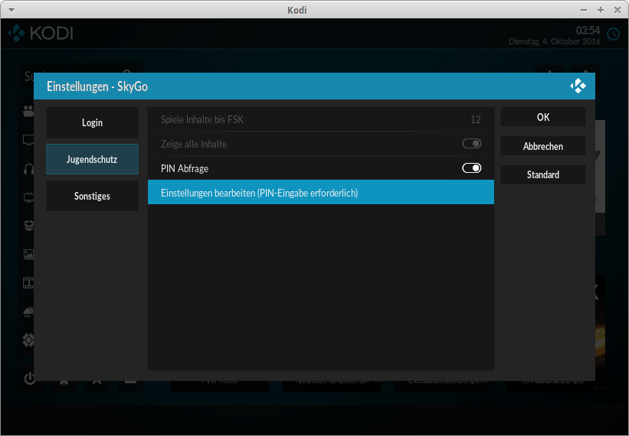This screenshot has width=629, height=436.
Task: Open the monitor icon in Kodi sidebar
Action: coord(28,140)
